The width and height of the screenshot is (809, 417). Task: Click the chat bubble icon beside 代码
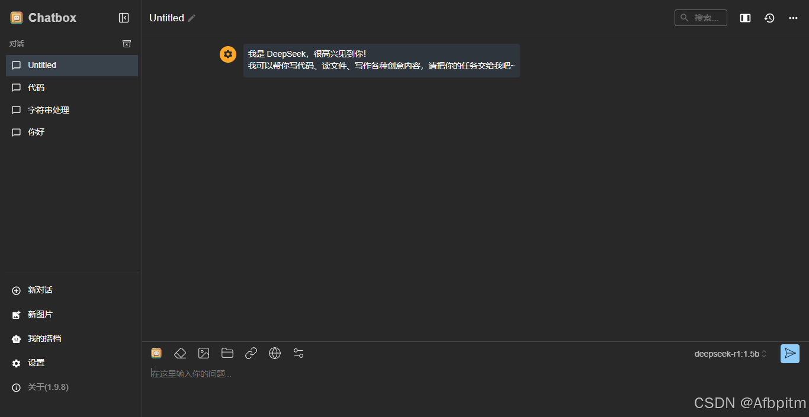[17, 88]
